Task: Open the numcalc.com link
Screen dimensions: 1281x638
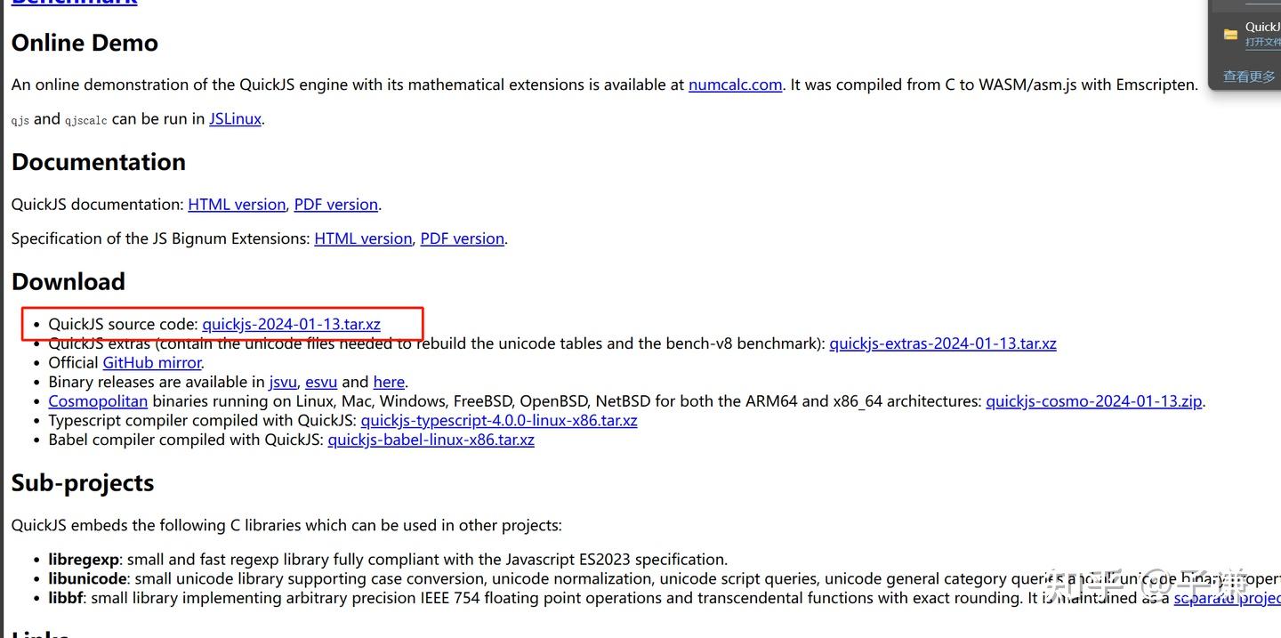Action: (735, 85)
